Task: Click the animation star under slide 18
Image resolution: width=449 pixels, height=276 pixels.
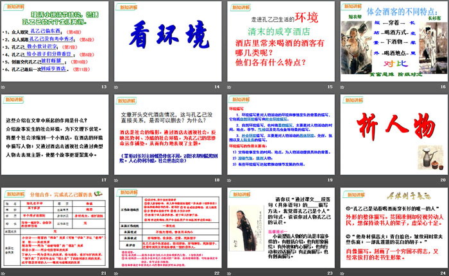Action: click(116, 180)
